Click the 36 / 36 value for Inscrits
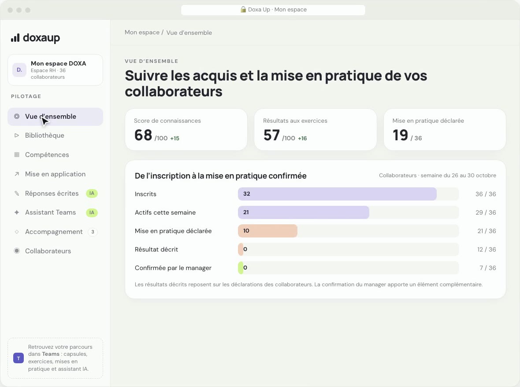The image size is (520, 387). (x=486, y=194)
